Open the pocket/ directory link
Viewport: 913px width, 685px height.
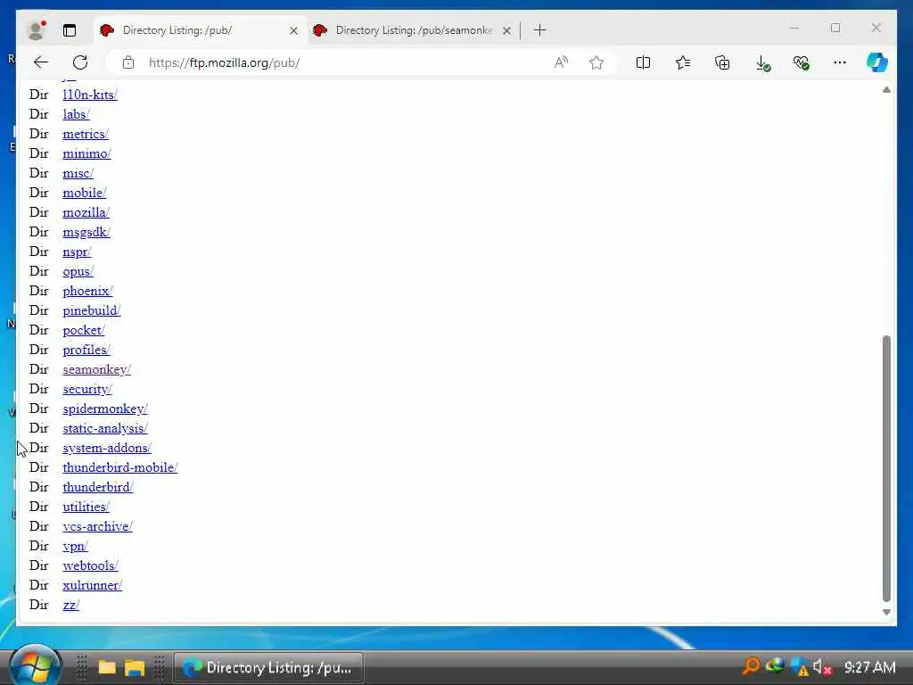tap(83, 330)
